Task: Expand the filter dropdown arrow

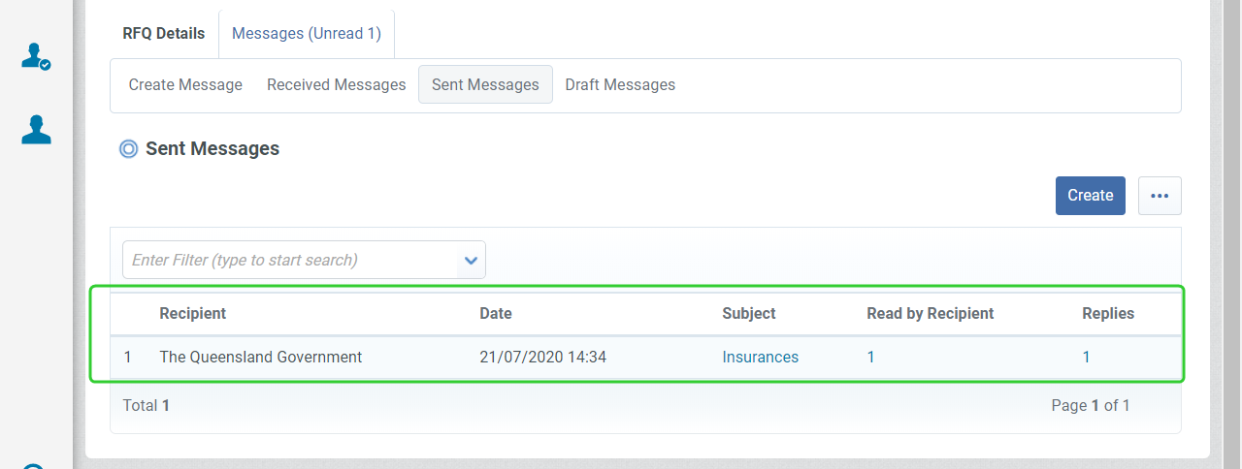Action: coord(471,260)
